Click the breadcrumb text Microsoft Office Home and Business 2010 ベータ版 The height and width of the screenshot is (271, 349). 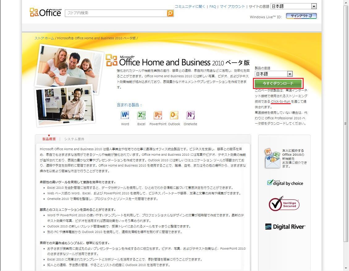[x=96, y=38]
